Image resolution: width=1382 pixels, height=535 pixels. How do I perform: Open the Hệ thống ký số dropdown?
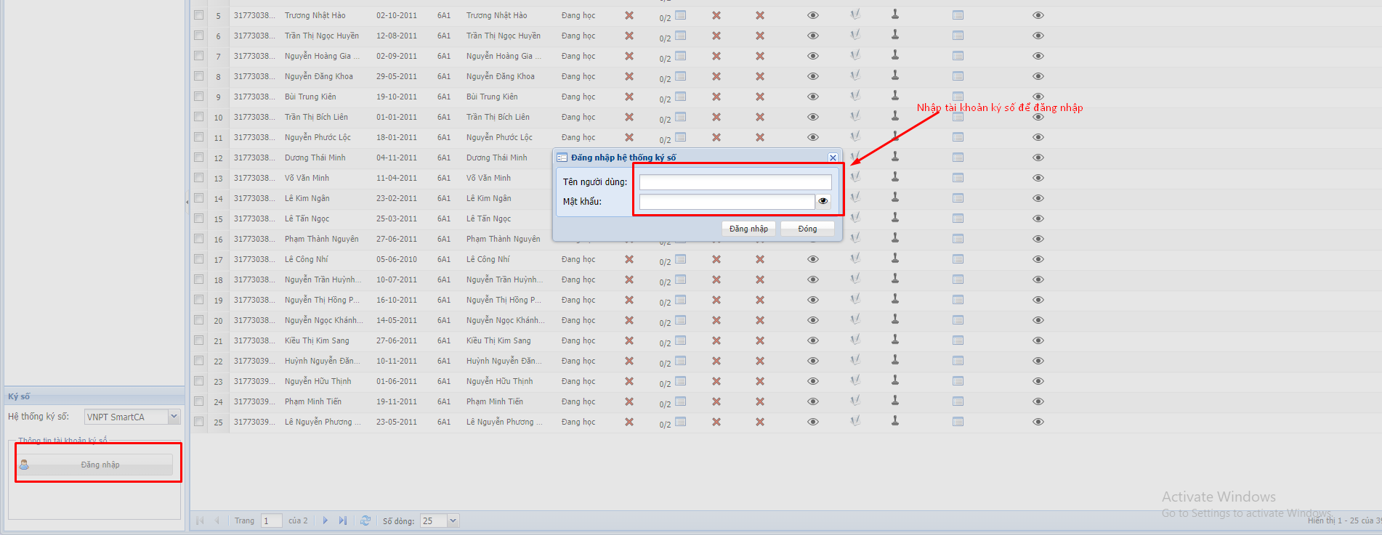click(x=174, y=417)
